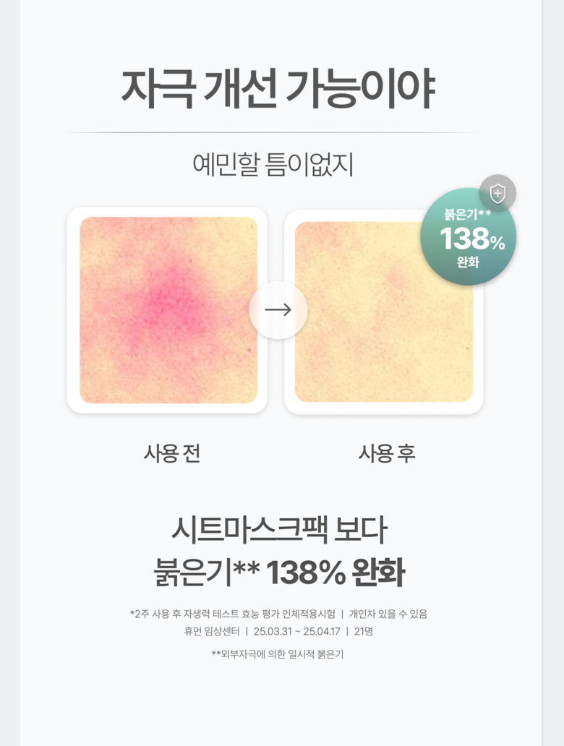This screenshot has height=746, width=564.
Task: Select the 사용 후 caption
Action: (387, 453)
